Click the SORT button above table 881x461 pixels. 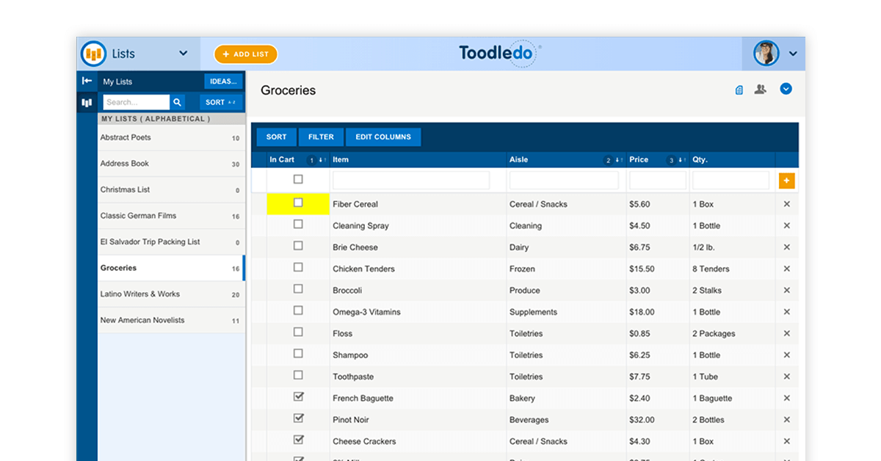(276, 137)
